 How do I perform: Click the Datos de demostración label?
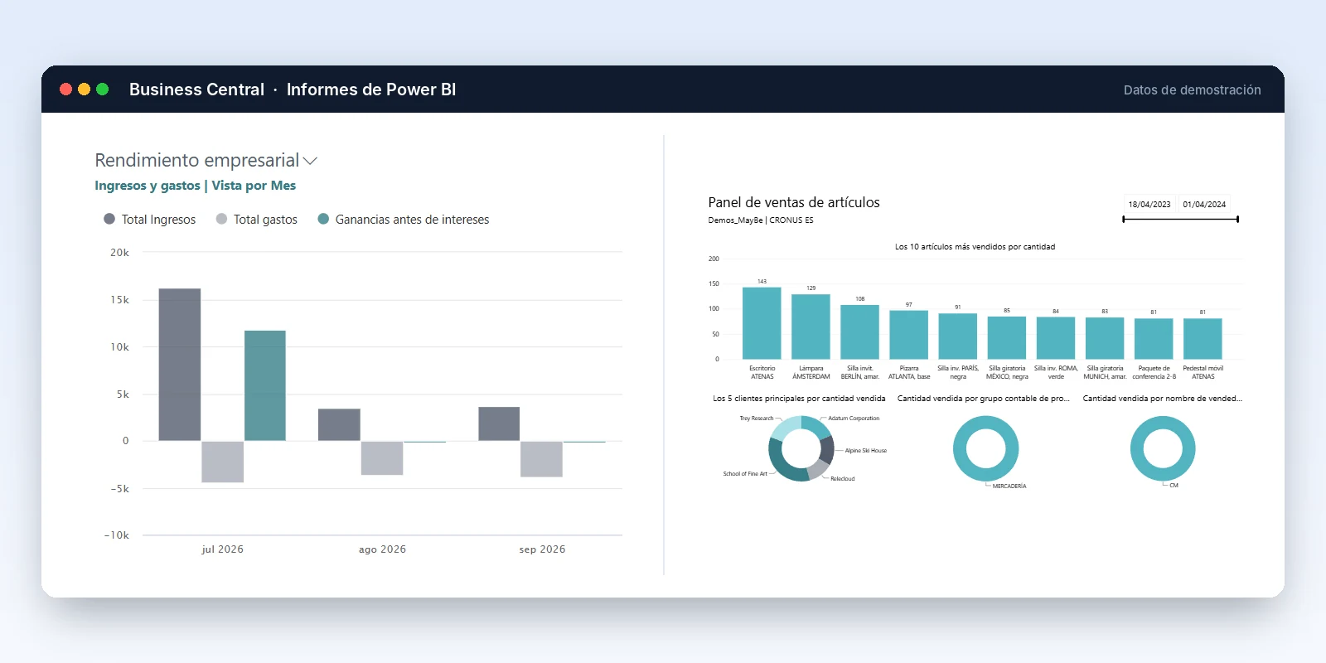(x=1192, y=90)
